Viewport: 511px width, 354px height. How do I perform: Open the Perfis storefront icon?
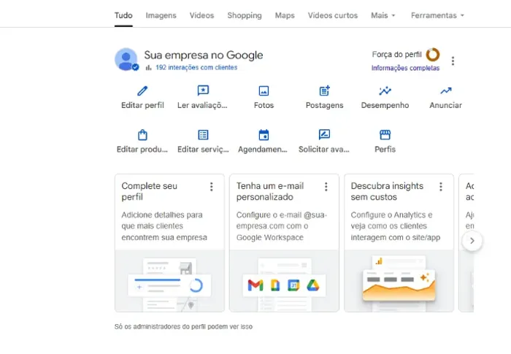point(385,134)
